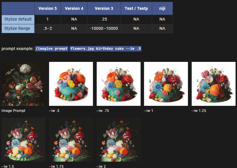
Task: Click the 'prompt example:' label
Action: pos(18,49)
